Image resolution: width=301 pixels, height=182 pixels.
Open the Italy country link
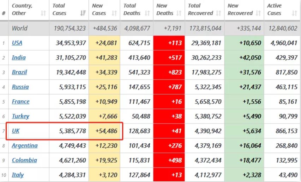tap(18, 175)
